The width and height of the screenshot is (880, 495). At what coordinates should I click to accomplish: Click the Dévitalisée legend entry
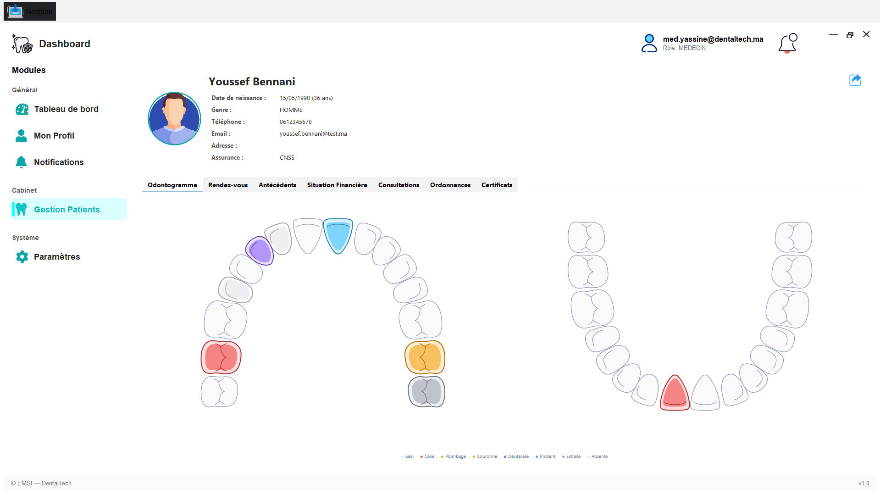(x=516, y=456)
